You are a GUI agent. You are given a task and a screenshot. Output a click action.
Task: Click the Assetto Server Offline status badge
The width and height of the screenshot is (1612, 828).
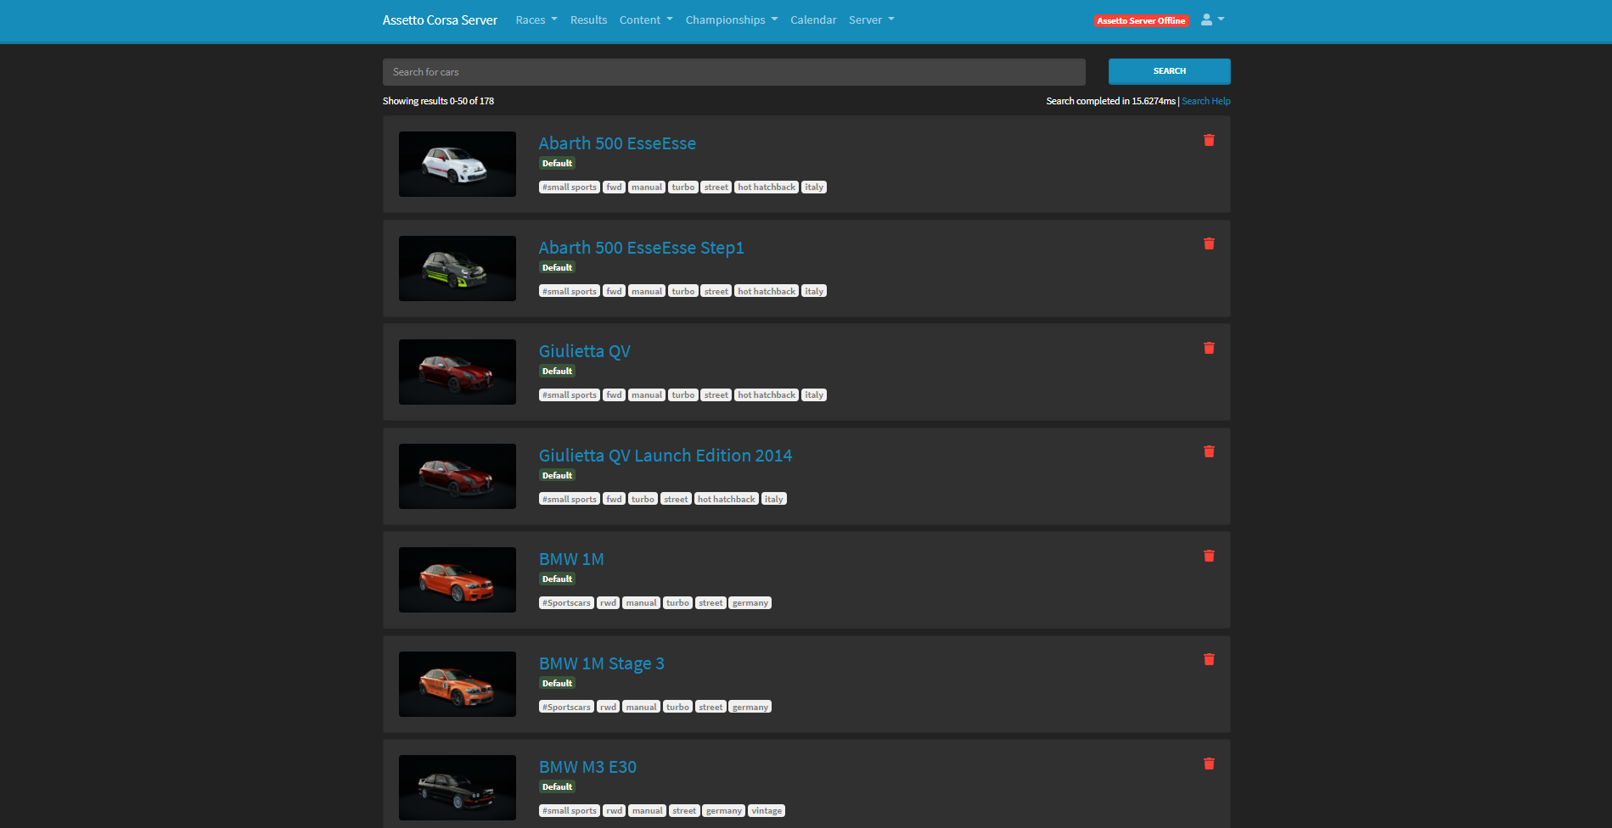pos(1141,20)
